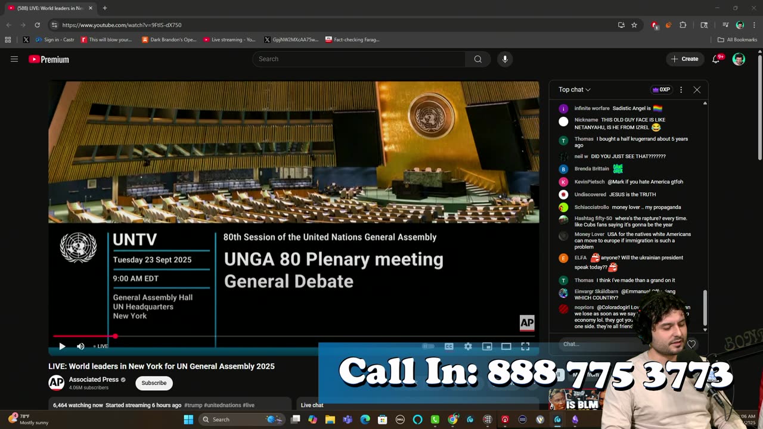Click the 0XP chat points badge
Screen dimensions: 763x429
coord(661,89)
